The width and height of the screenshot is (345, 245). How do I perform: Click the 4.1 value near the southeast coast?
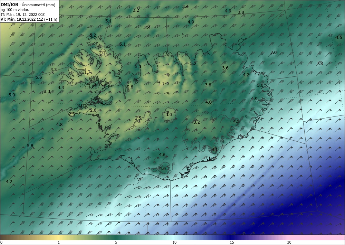tap(214, 150)
